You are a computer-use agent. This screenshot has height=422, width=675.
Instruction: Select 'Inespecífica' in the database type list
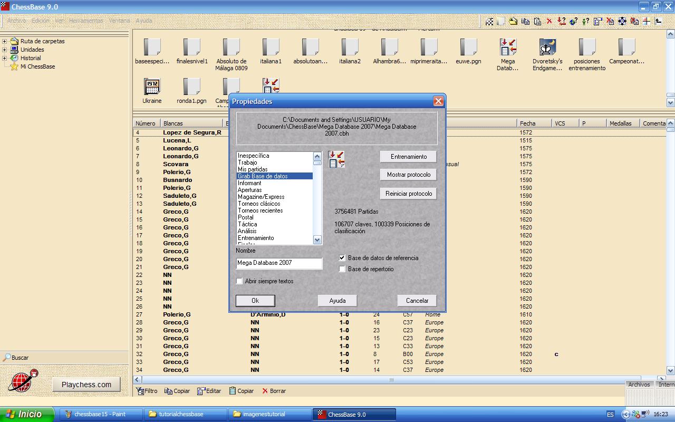[x=275, y=156]
